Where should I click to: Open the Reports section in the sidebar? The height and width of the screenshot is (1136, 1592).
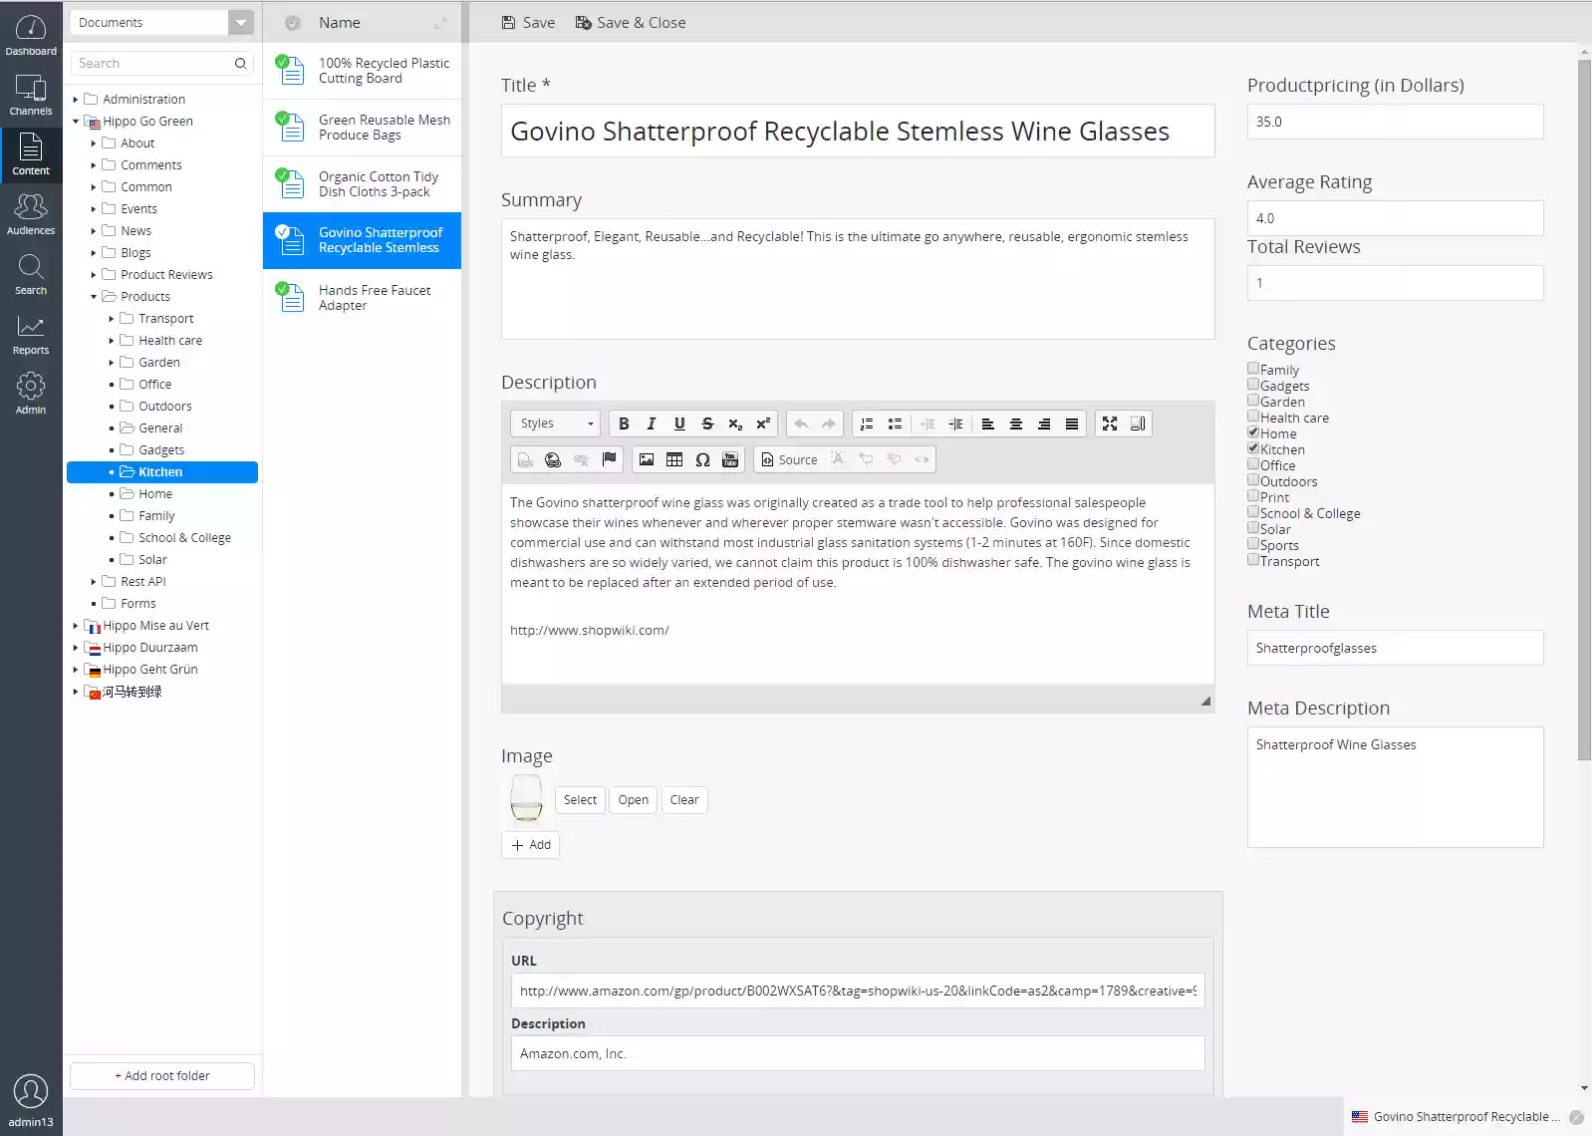[31, 334]
